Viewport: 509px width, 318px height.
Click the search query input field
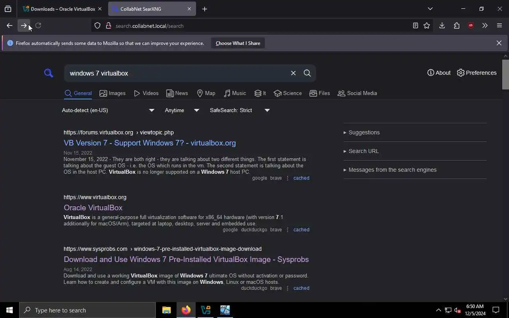pyautogui.click(x=177, y=73)
